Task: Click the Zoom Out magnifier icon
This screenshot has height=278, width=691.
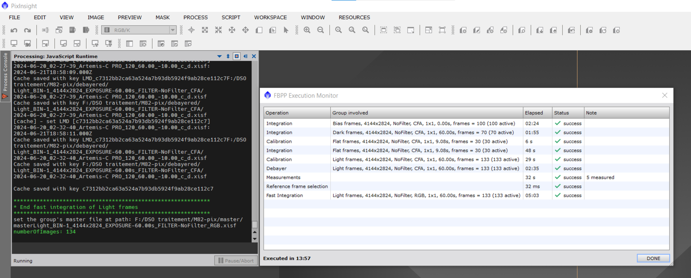Action: coord(320,30)
